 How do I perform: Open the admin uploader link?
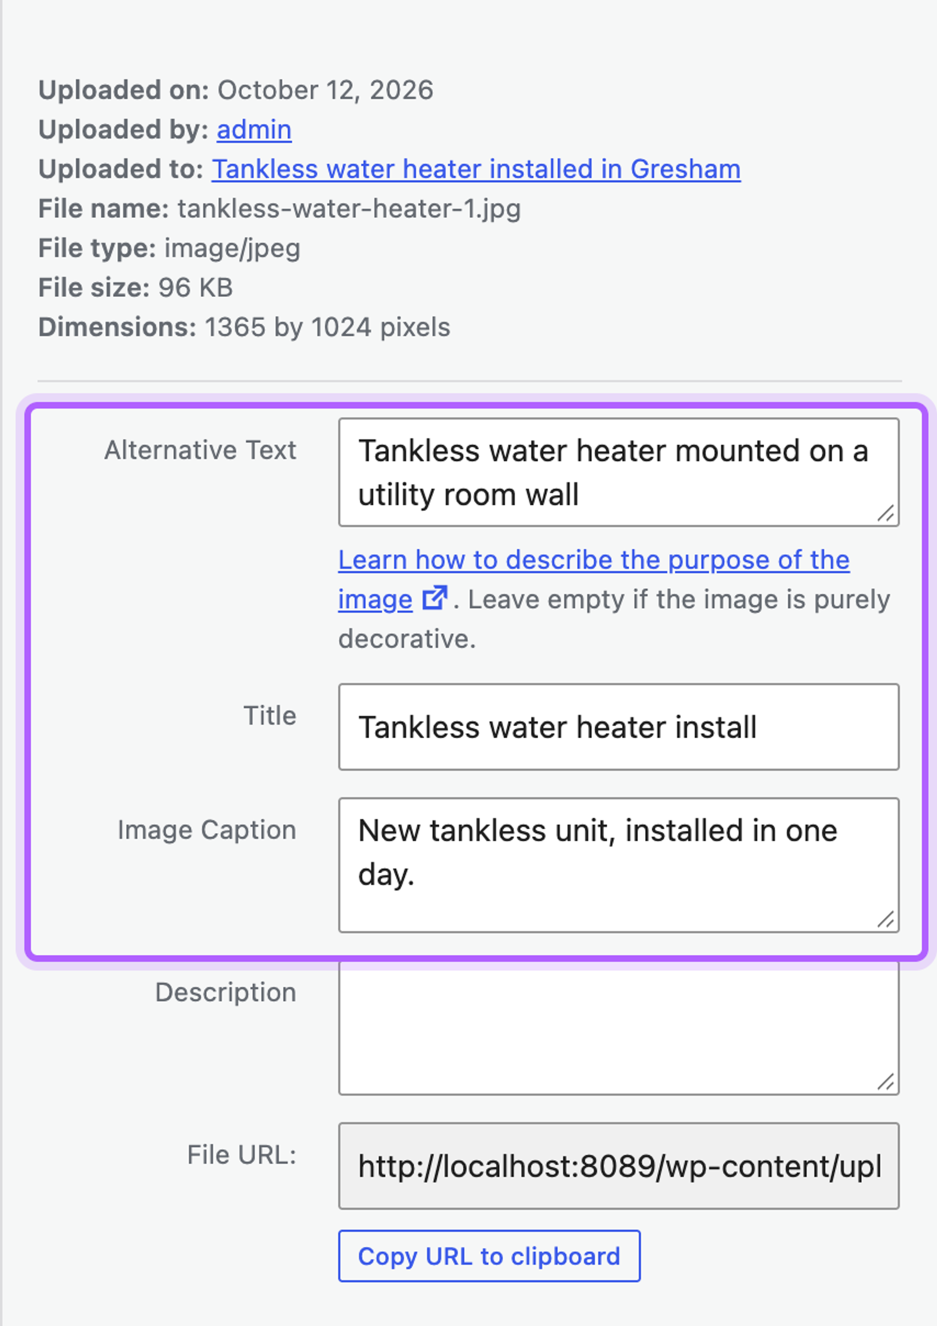pos(254,129)
